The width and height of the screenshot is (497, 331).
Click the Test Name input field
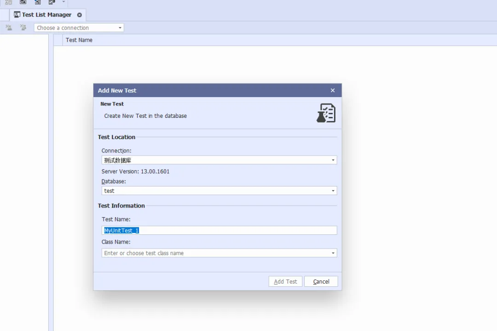click(219, 230)
